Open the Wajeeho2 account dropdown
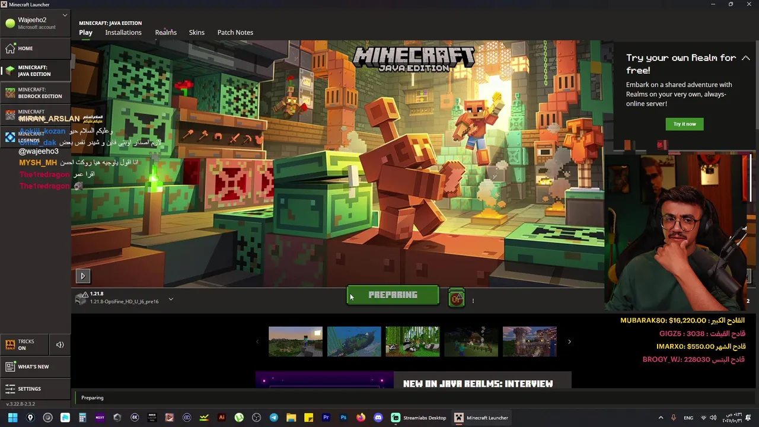The width and height of the screenshot is (759, 427). [x=36, y=23]
